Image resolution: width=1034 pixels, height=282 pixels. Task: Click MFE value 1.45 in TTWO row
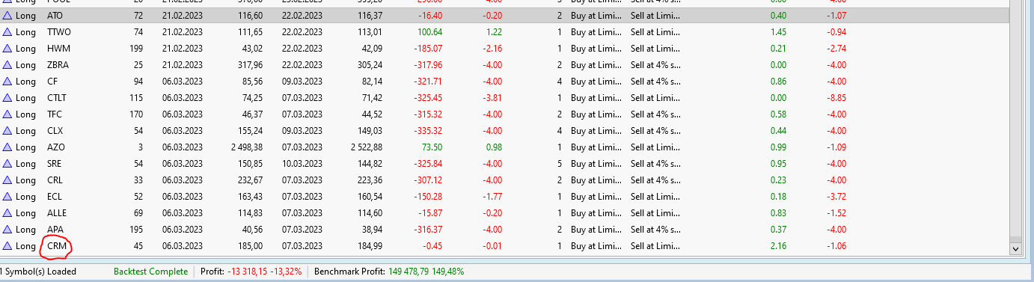tap(778, 32)
